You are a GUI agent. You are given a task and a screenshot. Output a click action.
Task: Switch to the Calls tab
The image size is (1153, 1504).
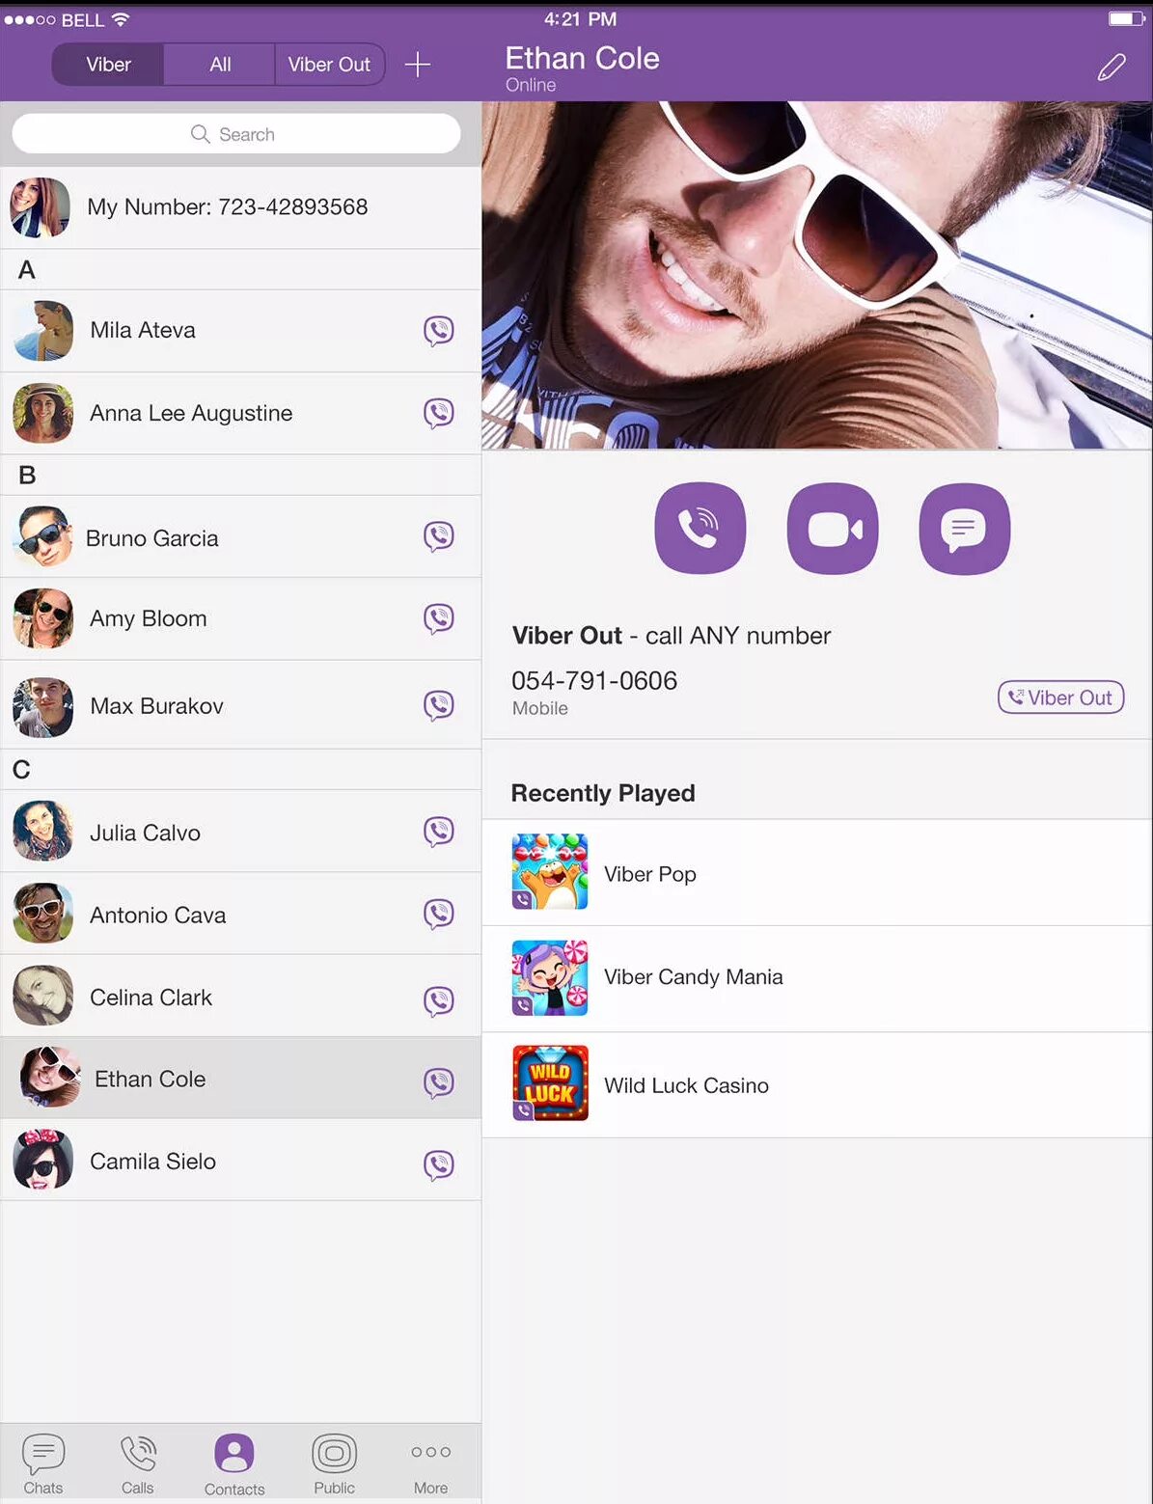coord(138,1464)
